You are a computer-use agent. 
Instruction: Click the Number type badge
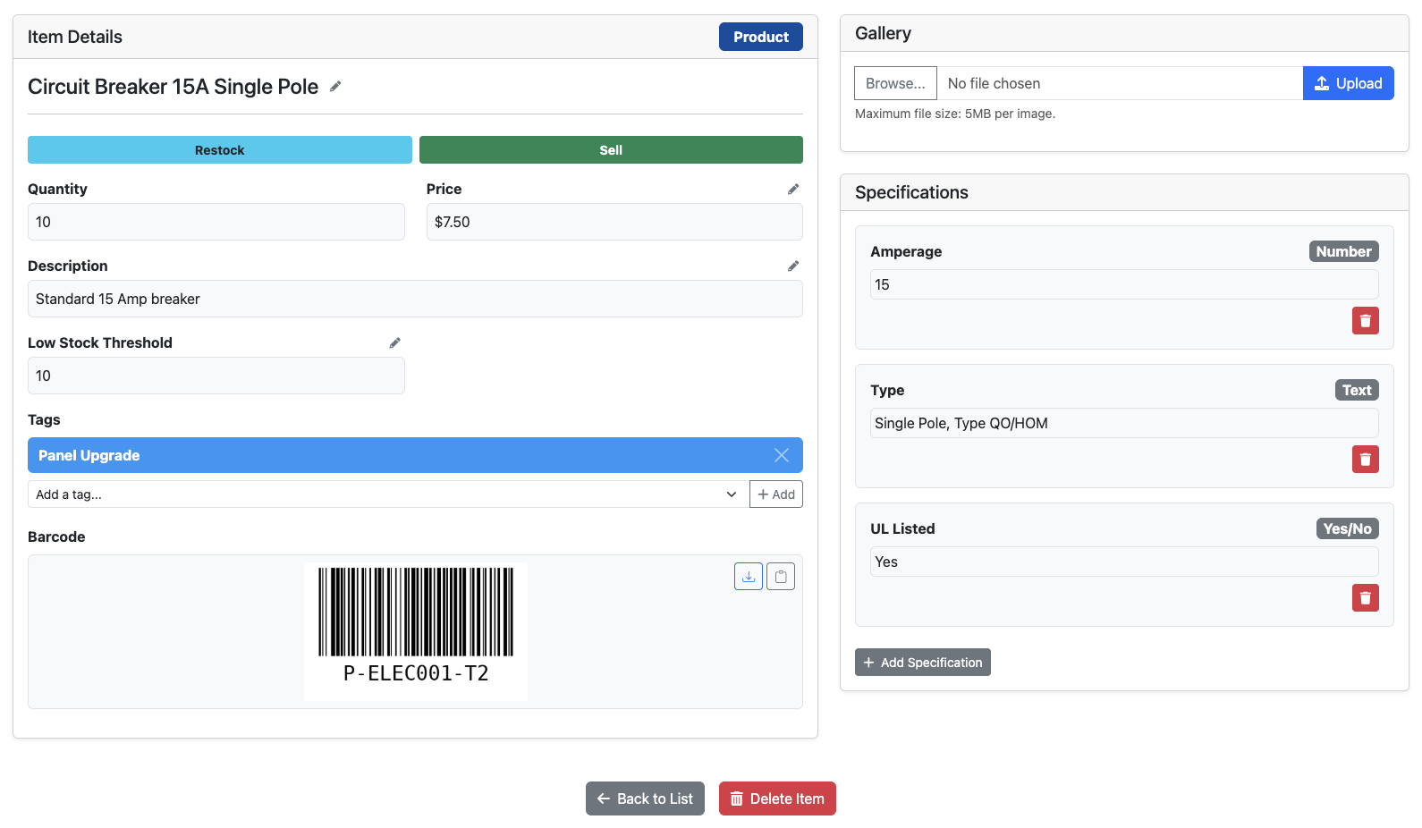click(x=1343, y=251)
